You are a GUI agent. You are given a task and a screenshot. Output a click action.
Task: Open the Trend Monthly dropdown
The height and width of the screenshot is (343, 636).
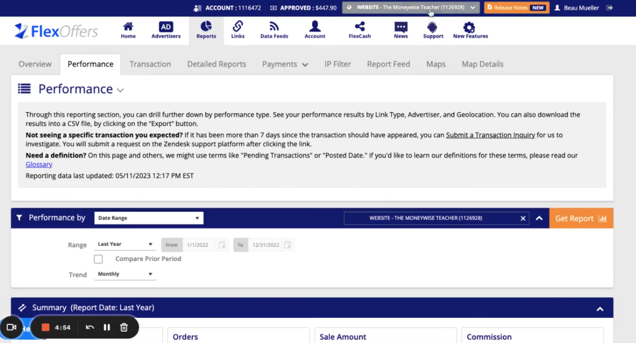click(x=125, y=274)
